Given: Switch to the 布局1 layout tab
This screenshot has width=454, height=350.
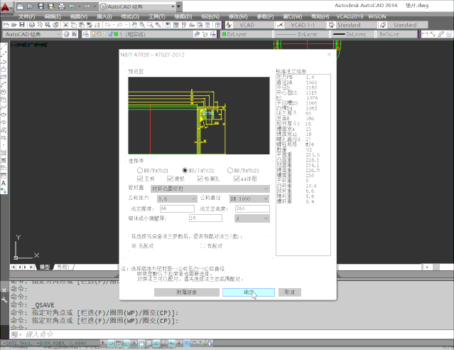Looking at the screenshot, I should point(63,267).
